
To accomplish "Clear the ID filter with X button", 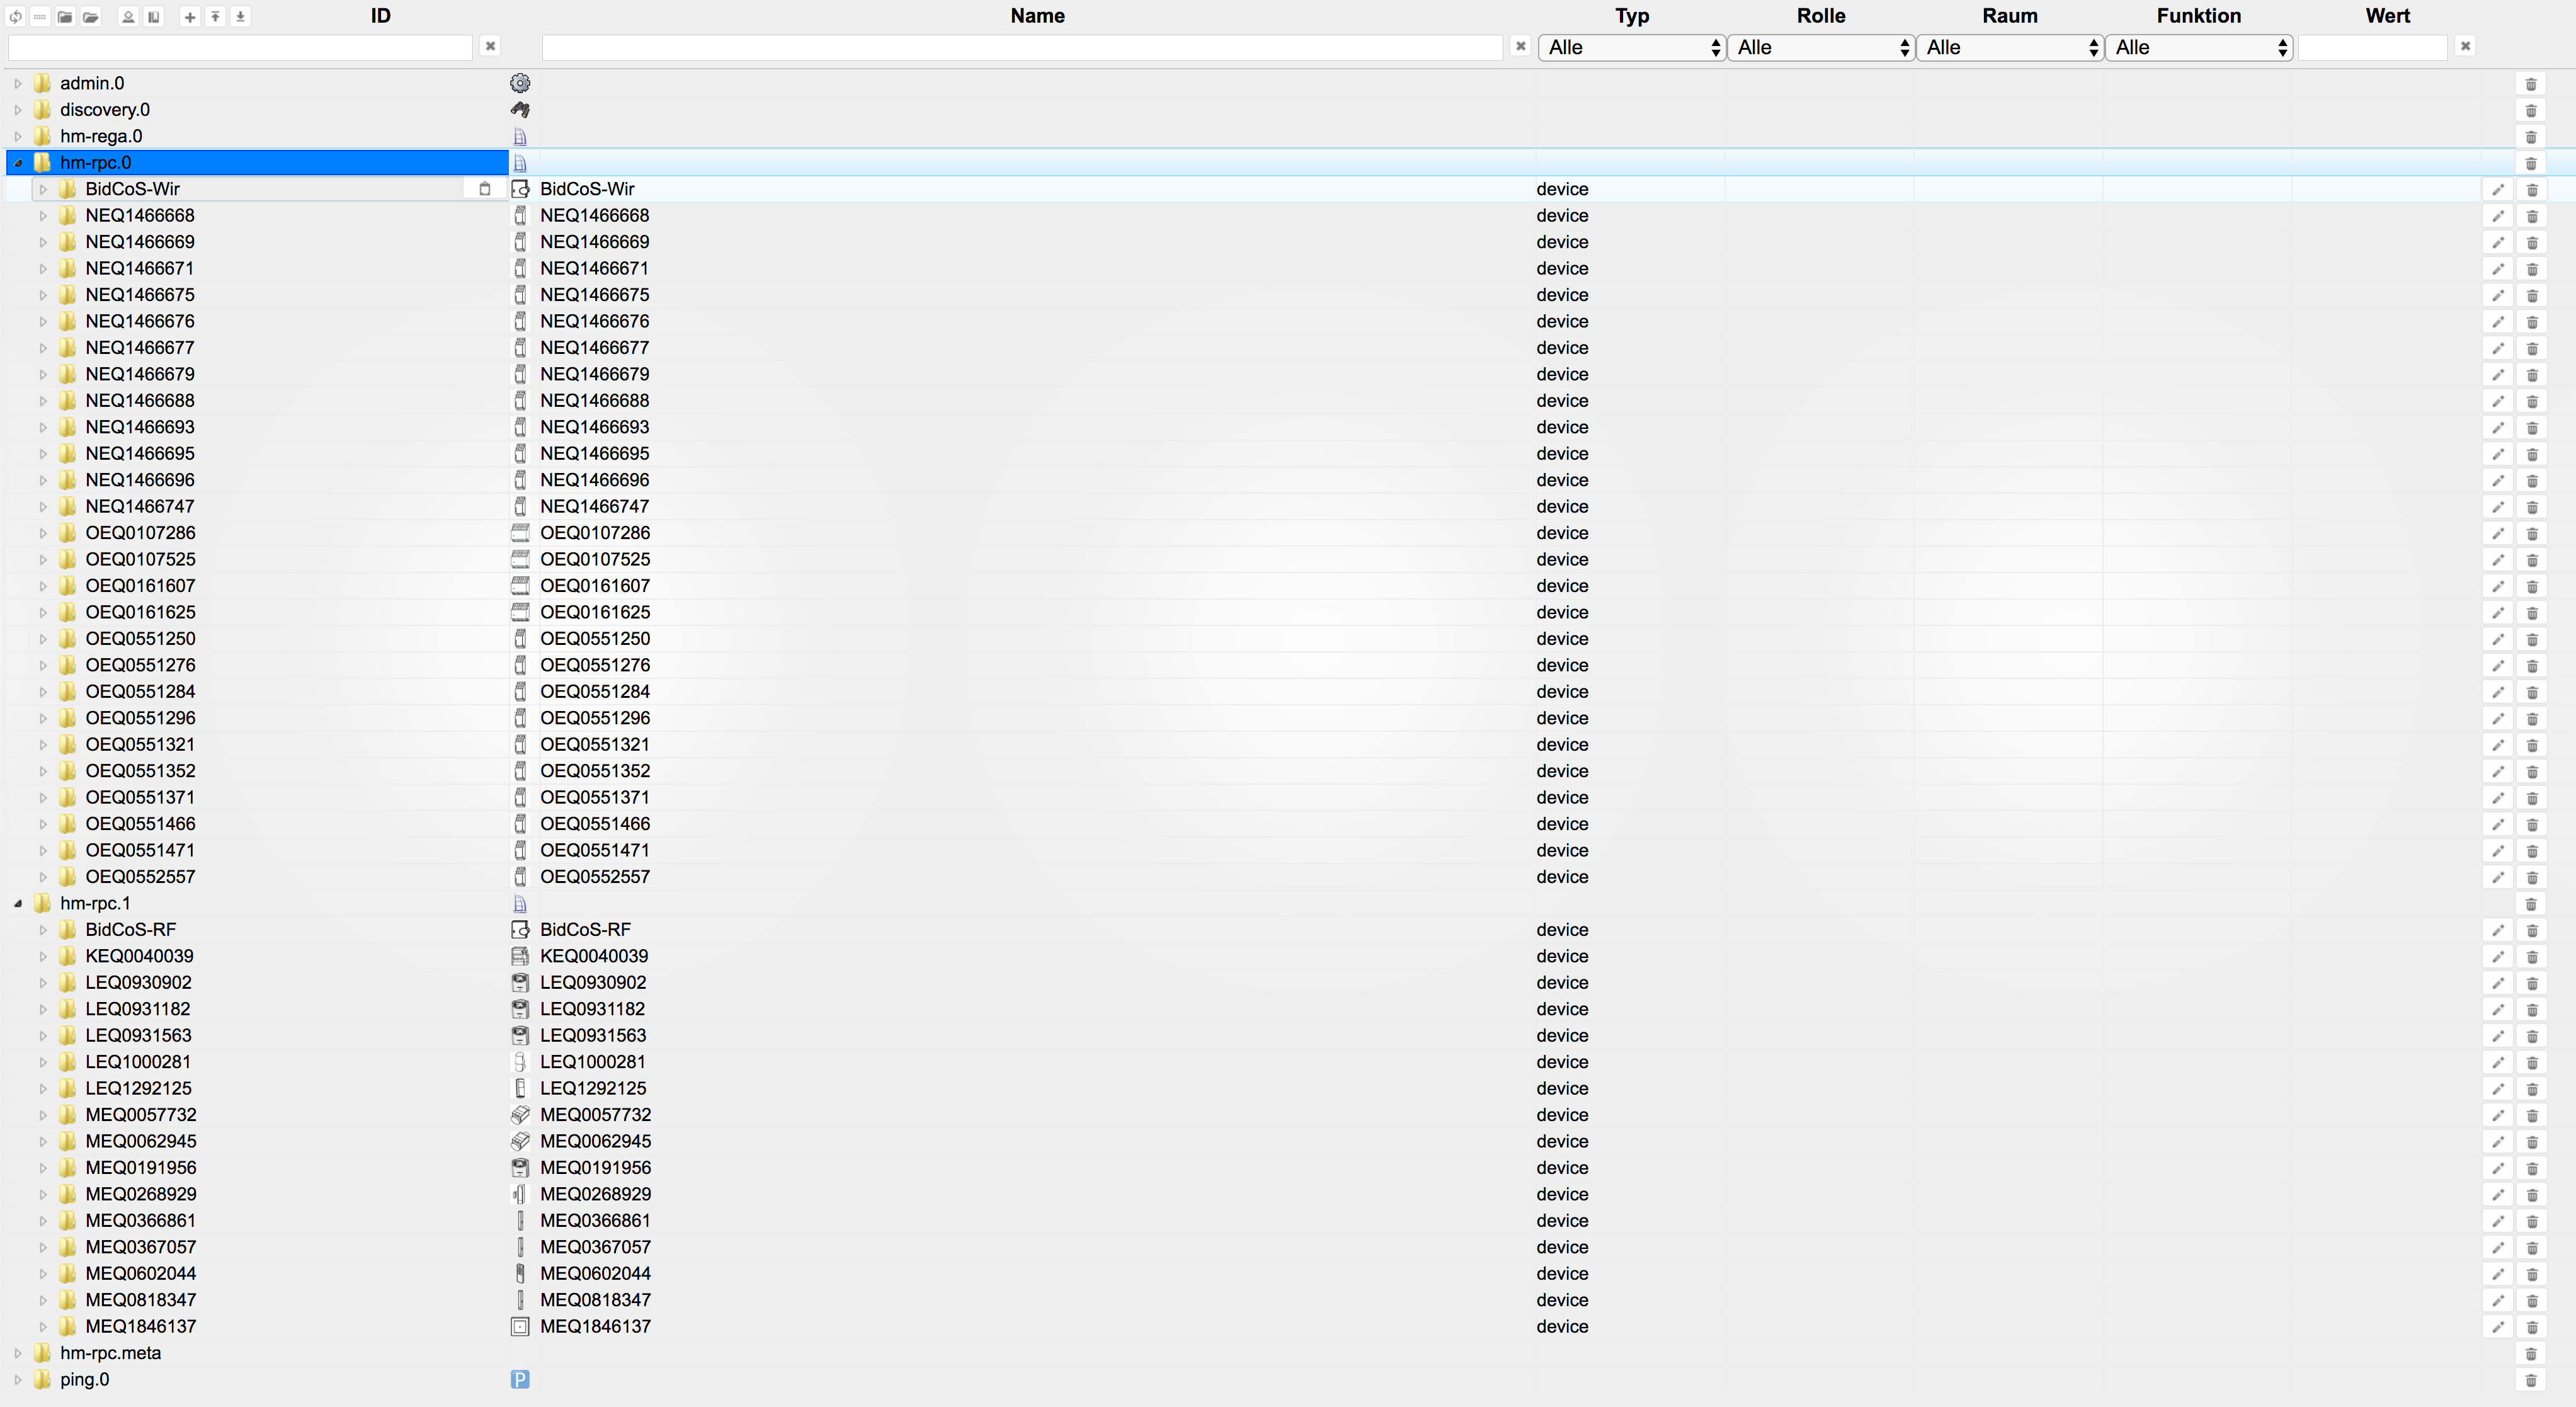I will click(x=490, y=46).
